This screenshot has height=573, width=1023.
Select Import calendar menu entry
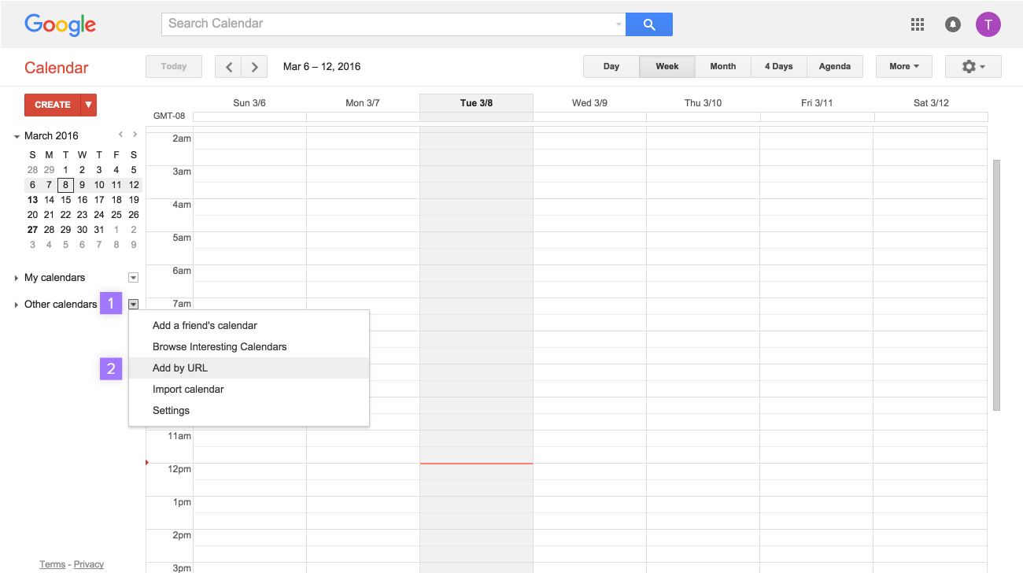pyautogui.click(x=249, y=390)
